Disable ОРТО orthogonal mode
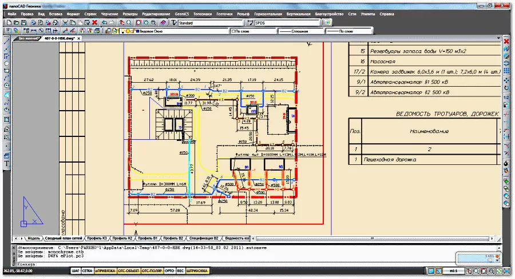 point(169,271)
